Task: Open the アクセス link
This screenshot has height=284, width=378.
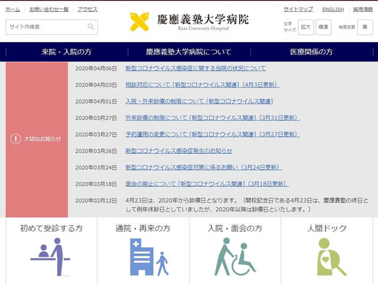Action: click(x=87, y=9)
